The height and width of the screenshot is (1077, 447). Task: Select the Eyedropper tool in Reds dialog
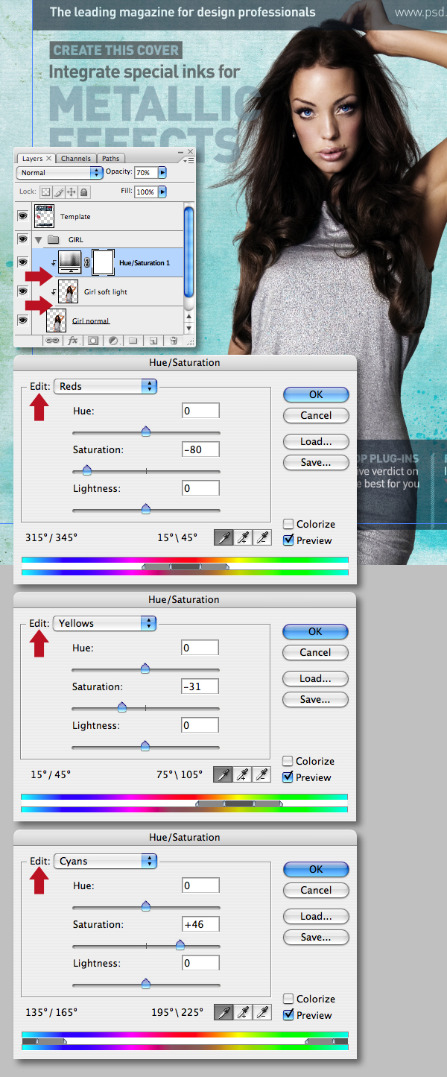[222, 537]
